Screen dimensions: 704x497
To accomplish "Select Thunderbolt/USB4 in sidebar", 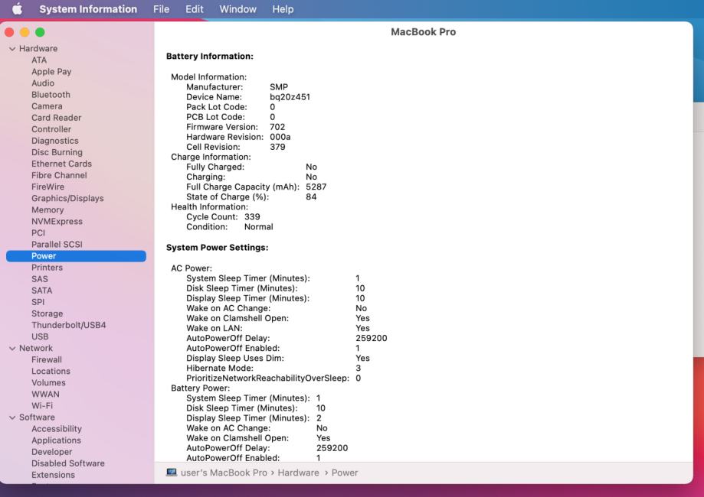I will pos(69,325).
